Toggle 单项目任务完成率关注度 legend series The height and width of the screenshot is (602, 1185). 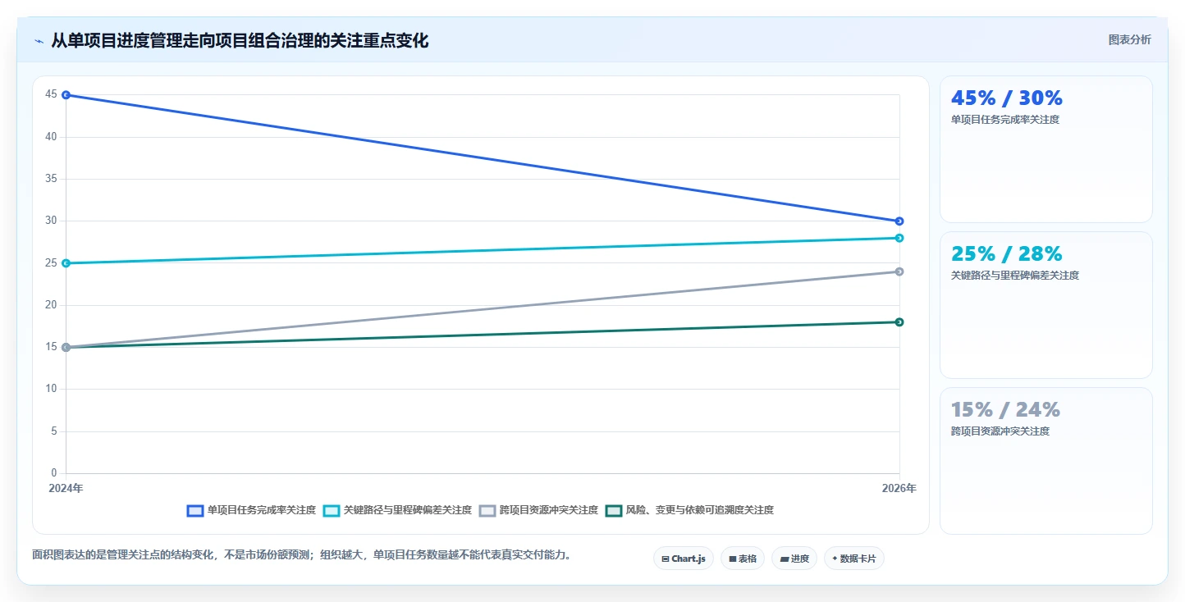click(251, 510)
